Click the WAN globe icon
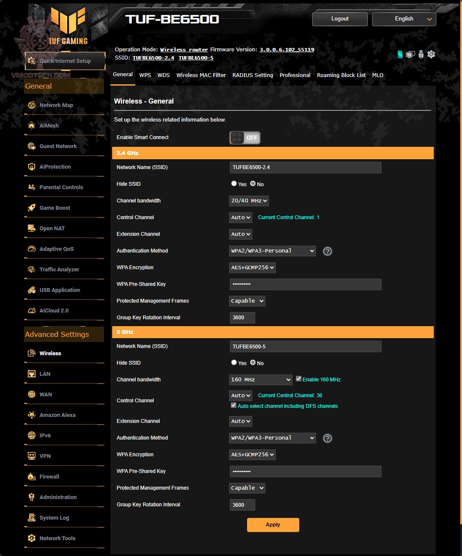 point(32,394)
